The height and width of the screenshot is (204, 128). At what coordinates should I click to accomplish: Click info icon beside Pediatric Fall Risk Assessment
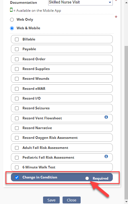click(106, 156)
